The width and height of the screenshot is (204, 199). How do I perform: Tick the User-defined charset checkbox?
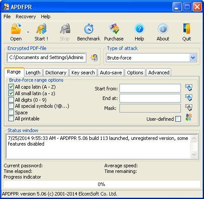[x=178, y=119]
